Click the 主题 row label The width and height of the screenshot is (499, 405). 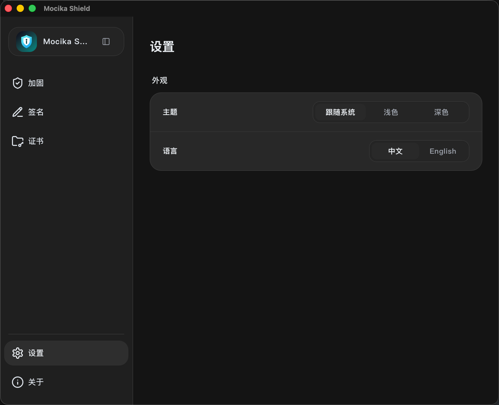170,112
